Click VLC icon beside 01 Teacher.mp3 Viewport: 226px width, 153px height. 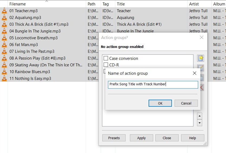pyautogui.click(x=4, y=11)
